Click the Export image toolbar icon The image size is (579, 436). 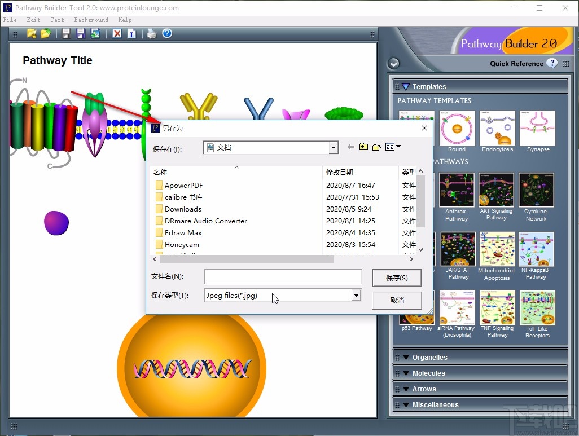[95, 34]
